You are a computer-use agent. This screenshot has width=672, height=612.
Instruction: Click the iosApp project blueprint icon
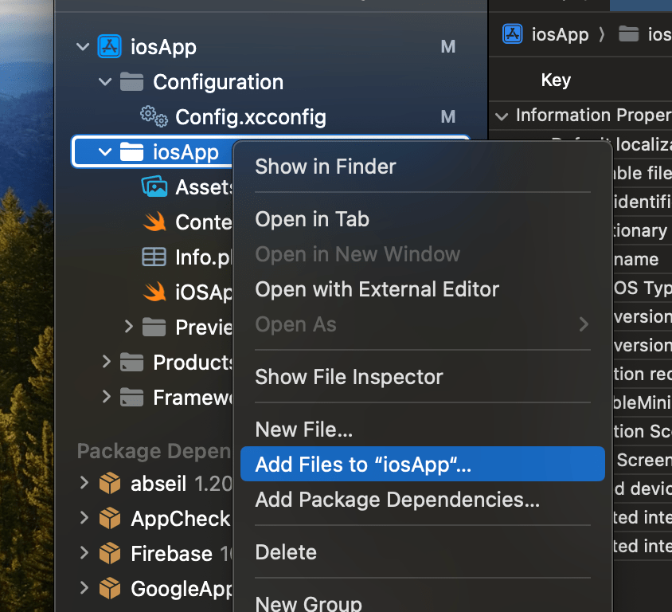click(x=109, y=47)
